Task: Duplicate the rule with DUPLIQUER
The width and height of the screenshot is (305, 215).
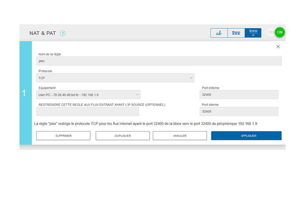Action: coord(123,136)
